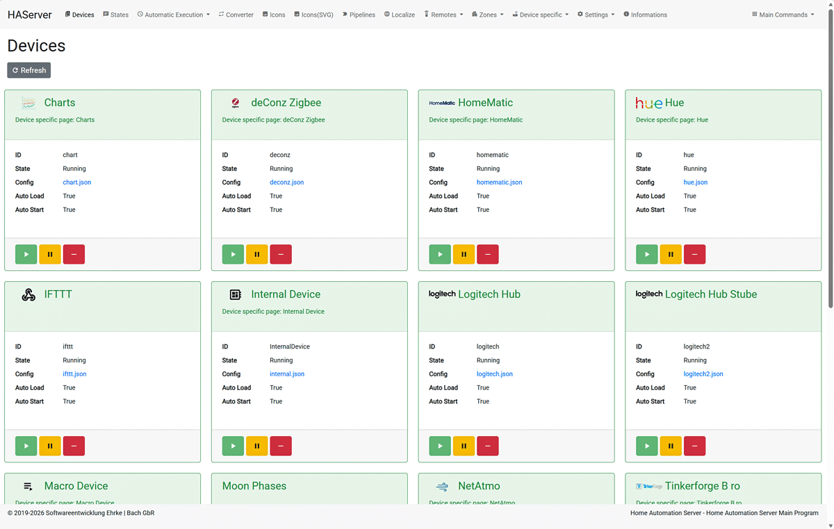The image size is (834, 529).
Task: Stop the Hue device
Action: pyautogui.click(x=694, y=254)
